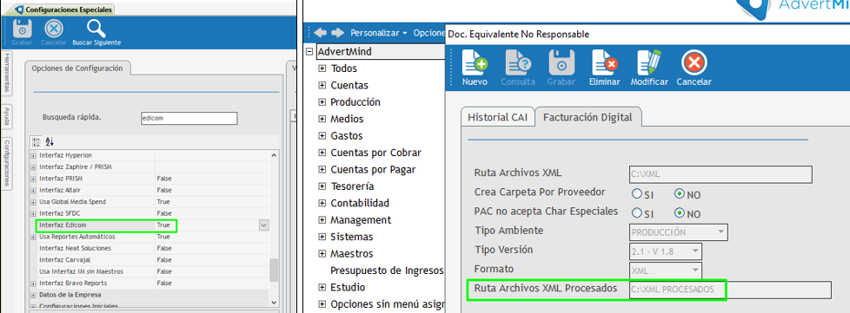
Task: Open the Personalizar dropdown menu
Action: [378, 33]
